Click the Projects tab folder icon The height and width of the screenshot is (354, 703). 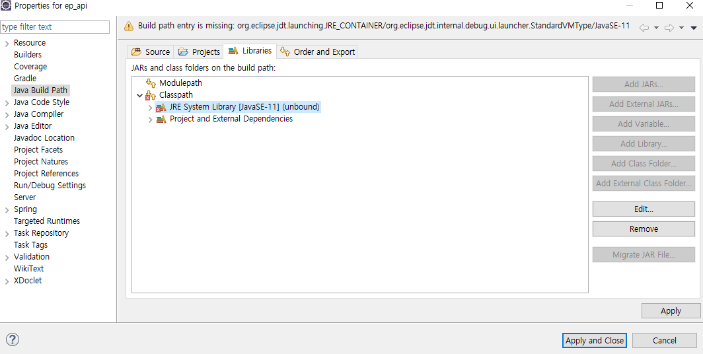184,52
